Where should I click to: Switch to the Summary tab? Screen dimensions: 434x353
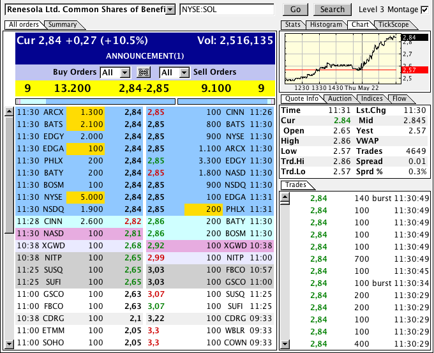[x=63, y=25]
